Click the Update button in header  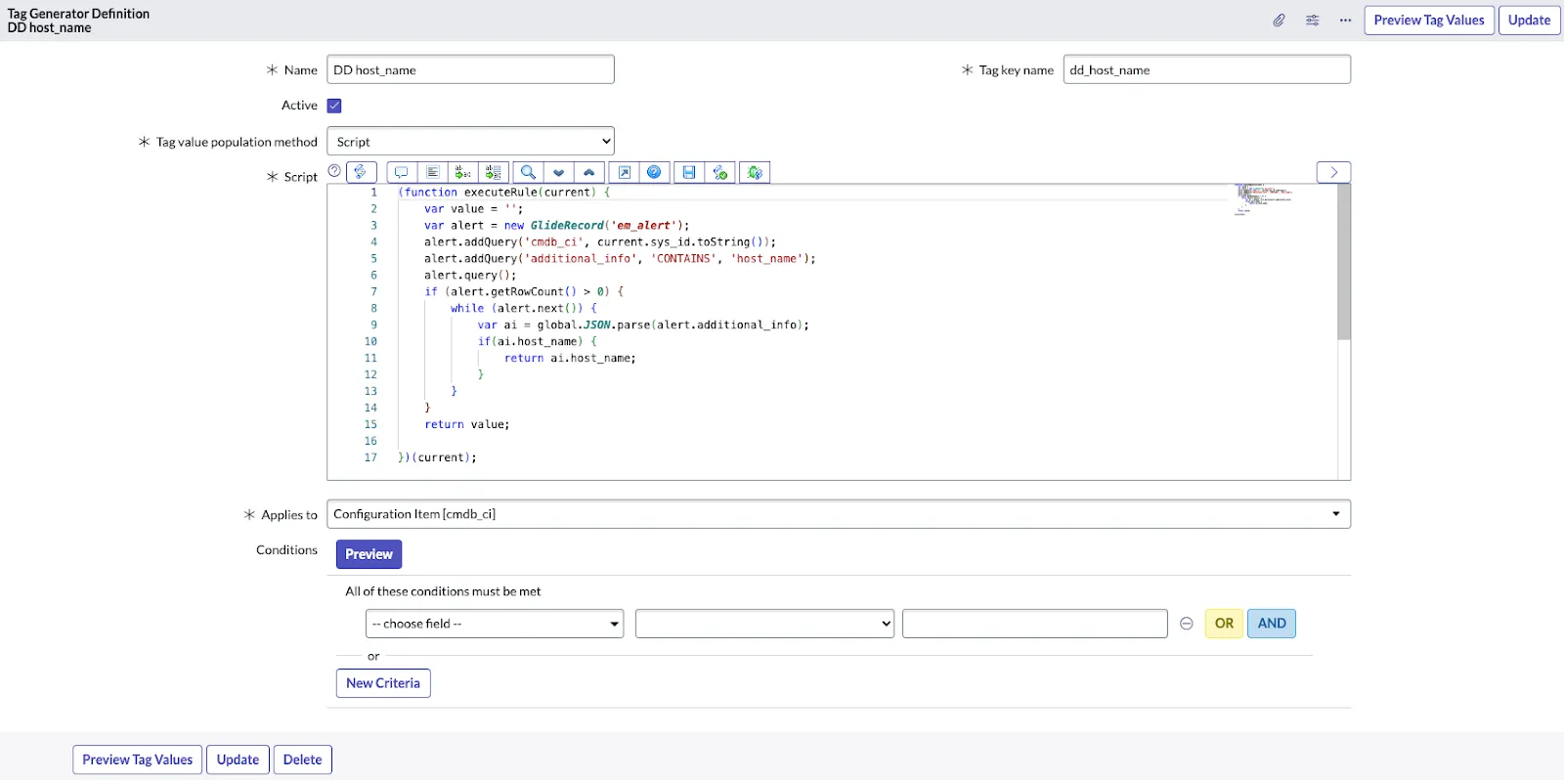(1529, 20)
